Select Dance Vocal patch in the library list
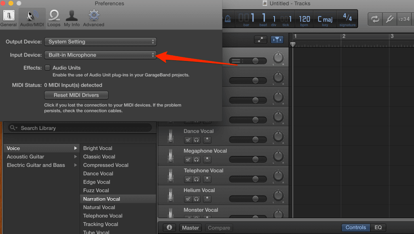Image resolution: width=414 pixels, height=234 pixels. 98,174
